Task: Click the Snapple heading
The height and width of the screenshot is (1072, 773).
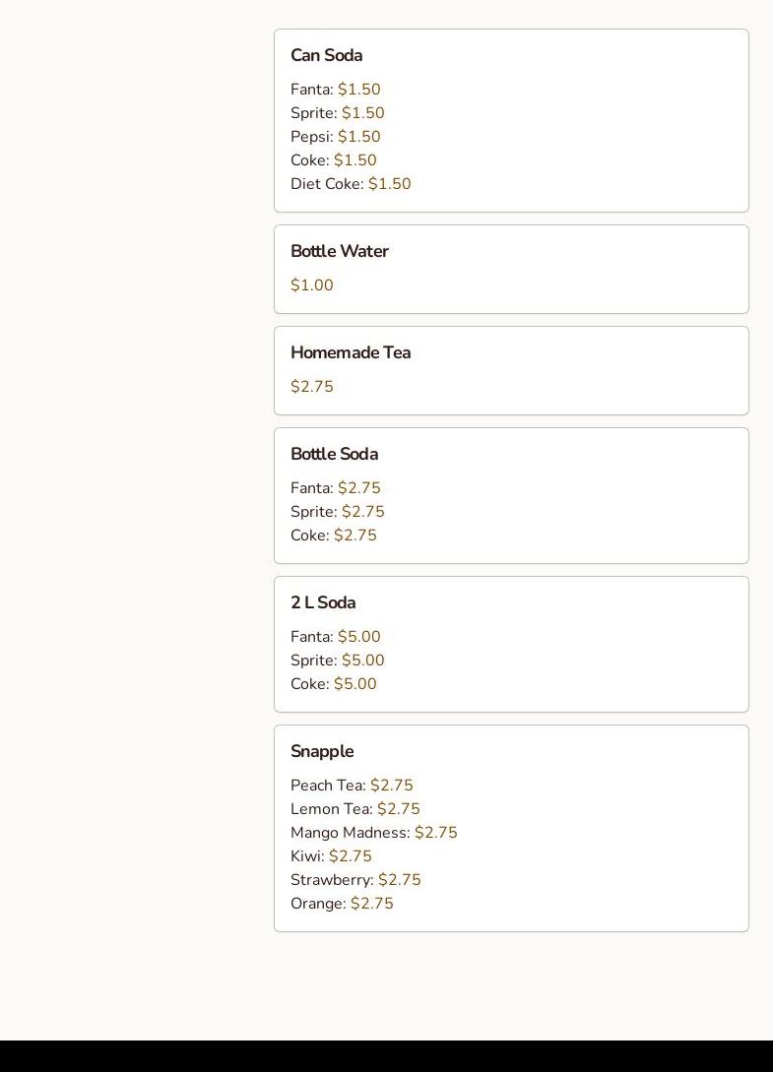Action: pyautogui.click(x=321, y=752)
